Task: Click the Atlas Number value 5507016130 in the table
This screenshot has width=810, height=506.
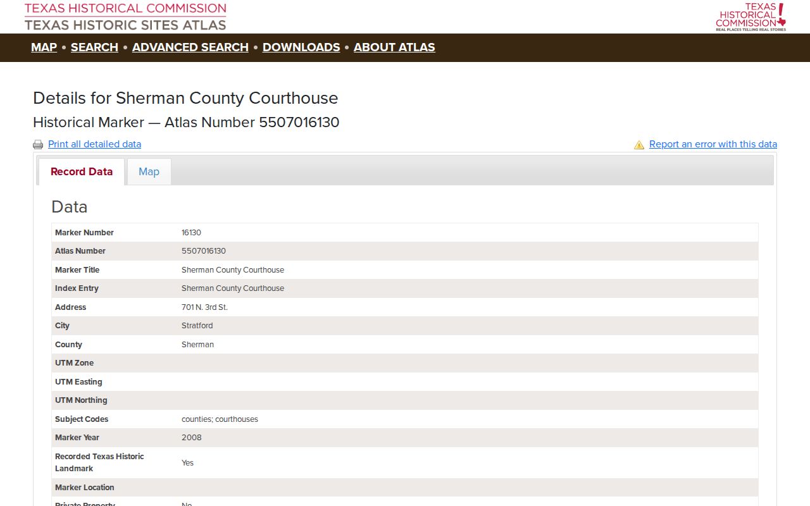Action: (x=204, y=251)
